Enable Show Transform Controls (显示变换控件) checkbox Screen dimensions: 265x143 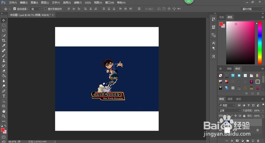tap(46, 9)
